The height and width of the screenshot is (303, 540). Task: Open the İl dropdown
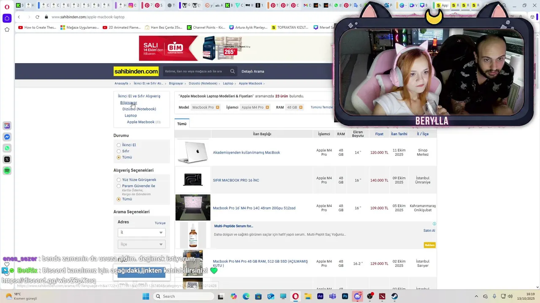pos(141,232)
